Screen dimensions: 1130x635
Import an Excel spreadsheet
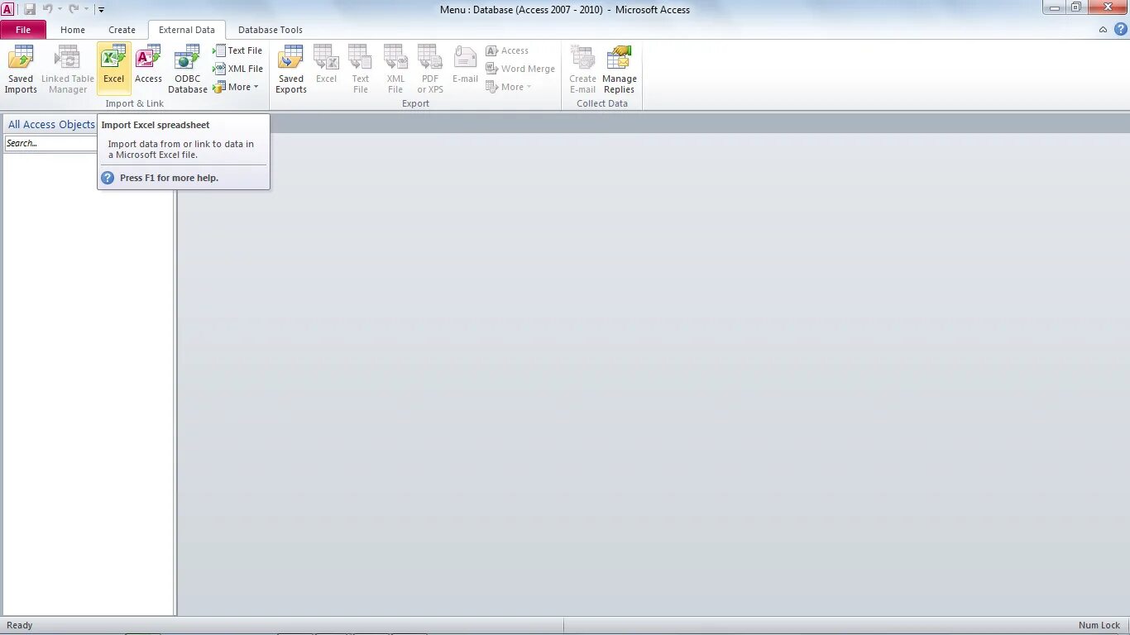113,69
